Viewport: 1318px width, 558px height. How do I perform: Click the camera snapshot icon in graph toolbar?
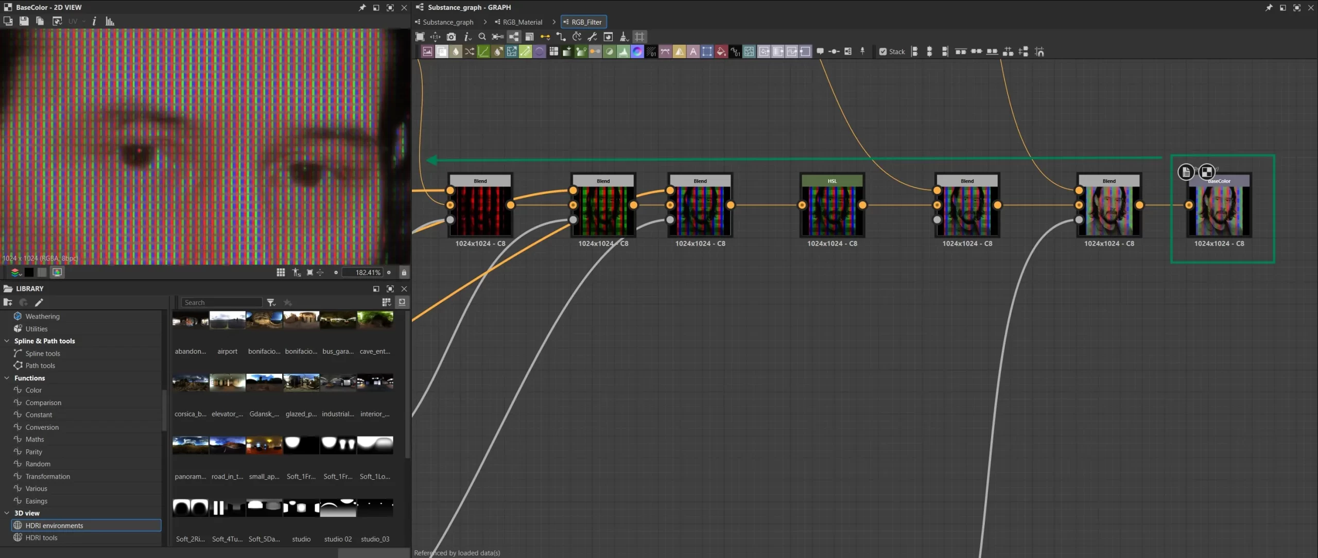pyautogui.click(x=451, y=37)
